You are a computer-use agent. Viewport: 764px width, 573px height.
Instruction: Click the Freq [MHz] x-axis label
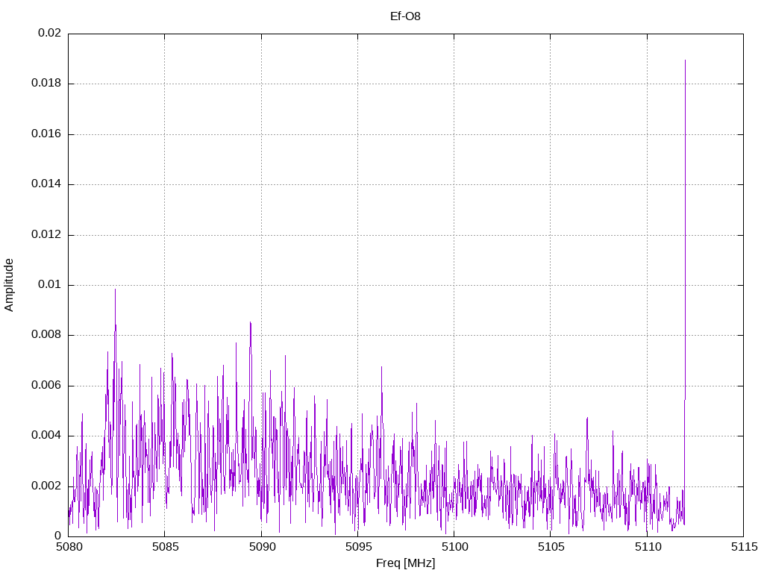pyautogui.click(x=405, y=563)
